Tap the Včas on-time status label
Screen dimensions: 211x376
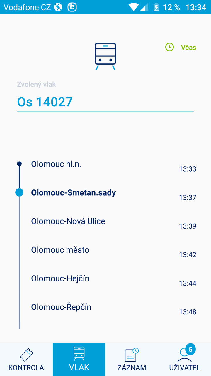tap(188, 48)
